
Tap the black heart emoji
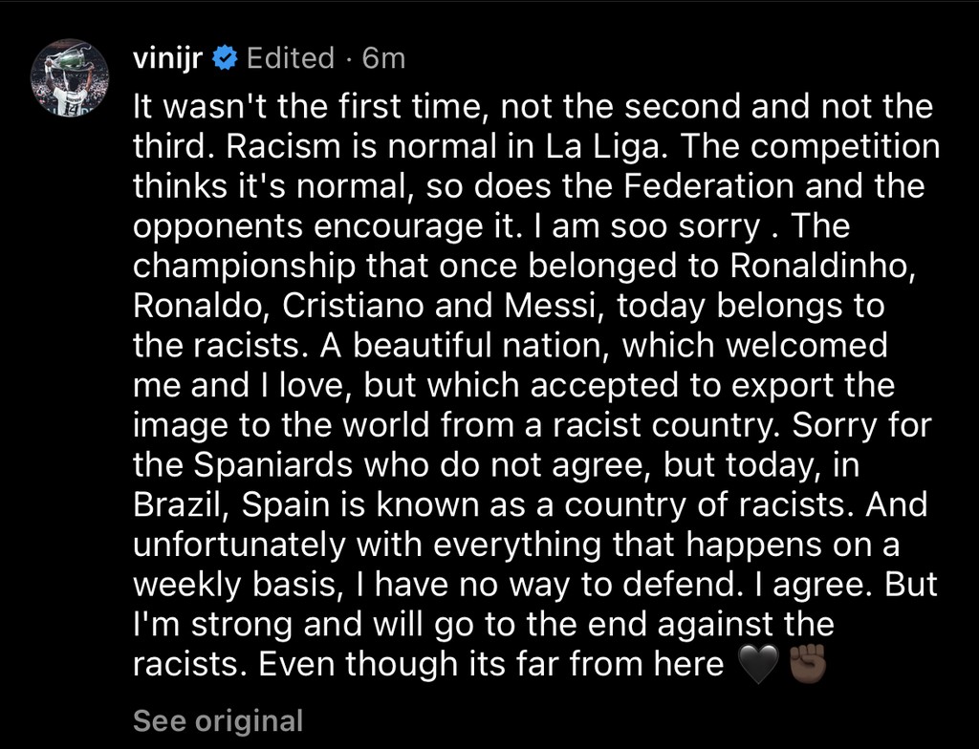[759, 663]
